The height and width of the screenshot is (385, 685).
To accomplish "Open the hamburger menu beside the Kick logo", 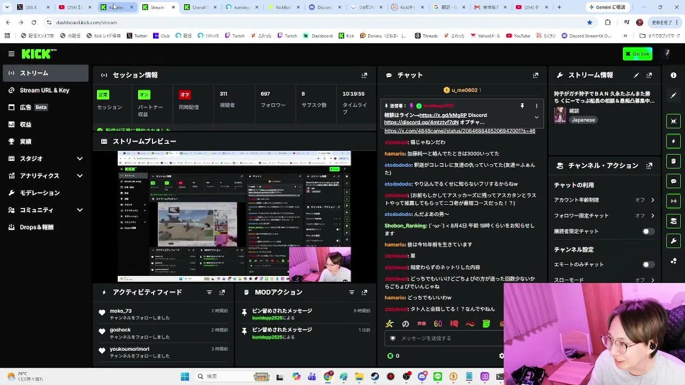I will pos(11,54).
